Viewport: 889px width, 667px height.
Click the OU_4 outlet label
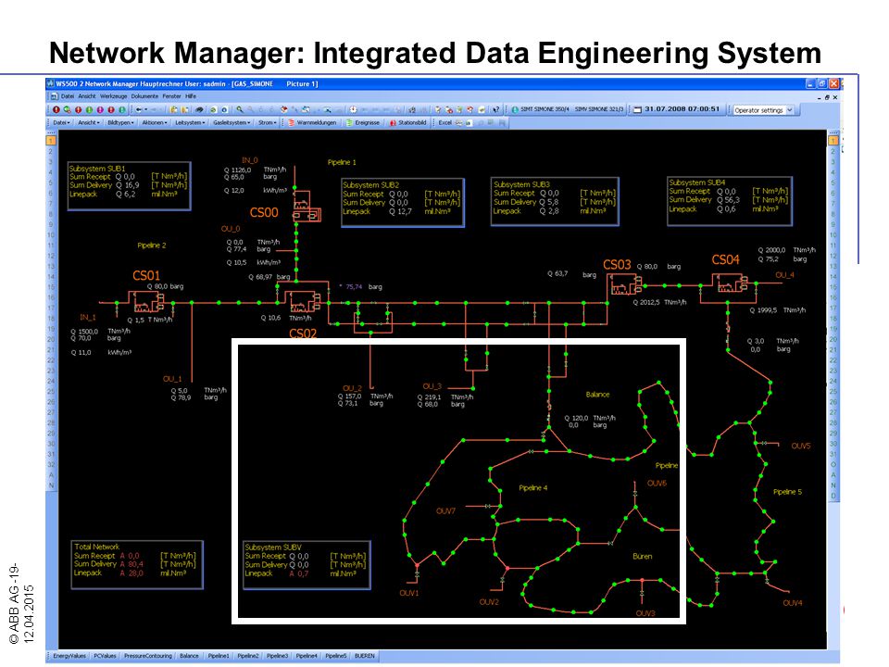784,275
